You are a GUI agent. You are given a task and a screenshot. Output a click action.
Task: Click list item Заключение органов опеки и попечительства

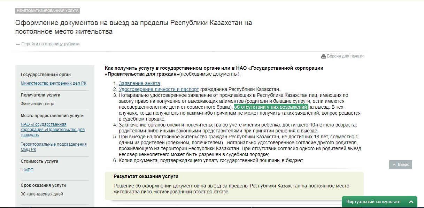[238, 128]
